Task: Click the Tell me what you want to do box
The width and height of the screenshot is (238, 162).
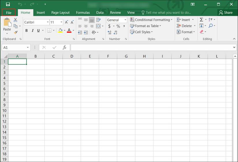Action: tap(166, 13)
